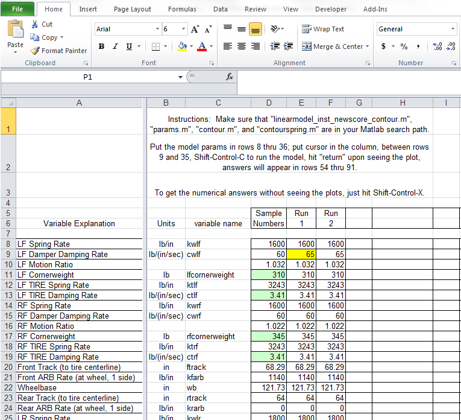Click the Insert Function fx icon

[x=230, y=77]
